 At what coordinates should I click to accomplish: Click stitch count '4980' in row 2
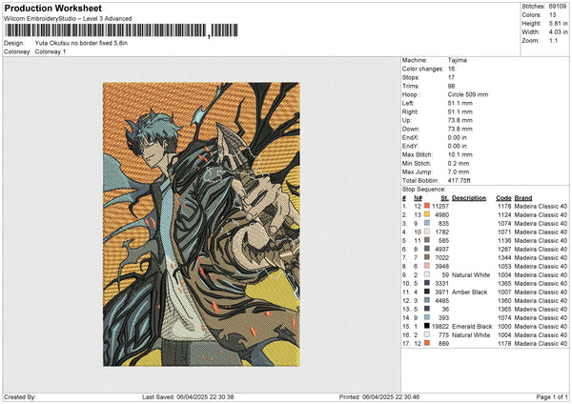click(x=441, y=214)
